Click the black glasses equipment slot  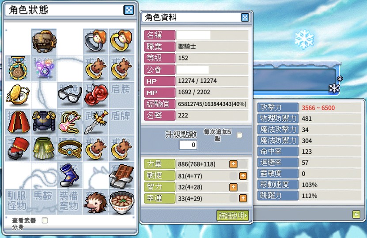pos(70,94)
